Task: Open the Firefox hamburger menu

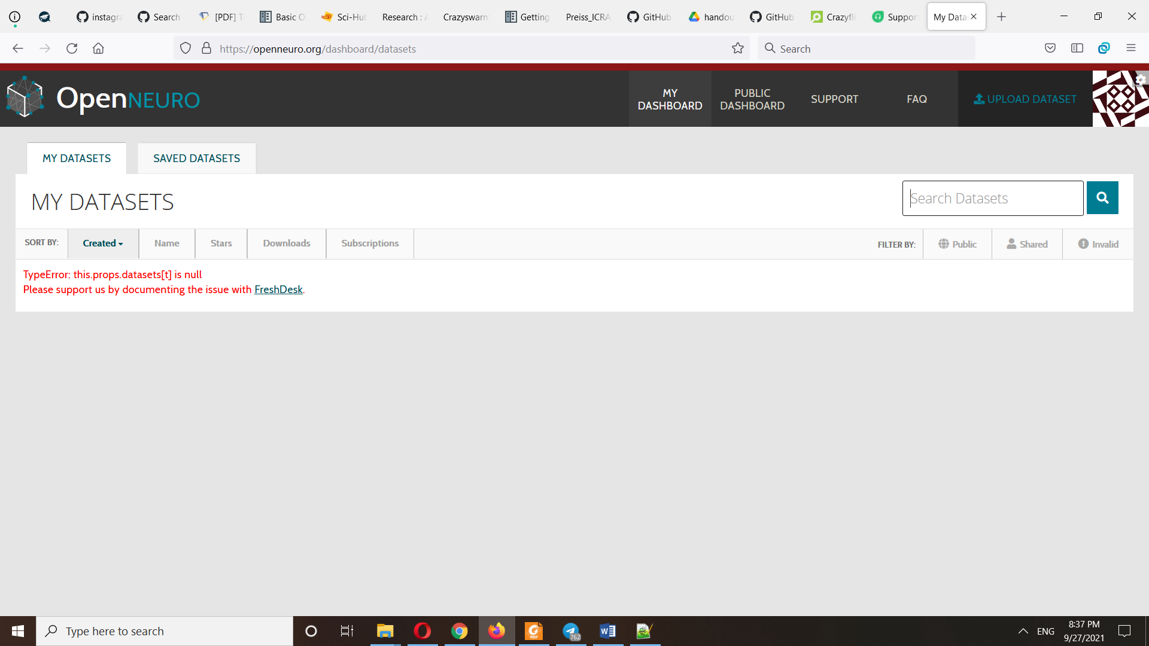Action: tap(1131, 48)
